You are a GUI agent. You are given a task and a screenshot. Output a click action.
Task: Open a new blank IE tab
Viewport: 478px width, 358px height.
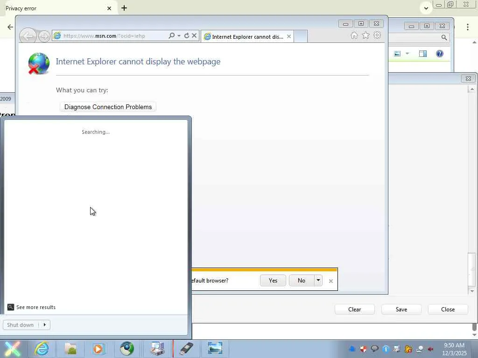301,36
